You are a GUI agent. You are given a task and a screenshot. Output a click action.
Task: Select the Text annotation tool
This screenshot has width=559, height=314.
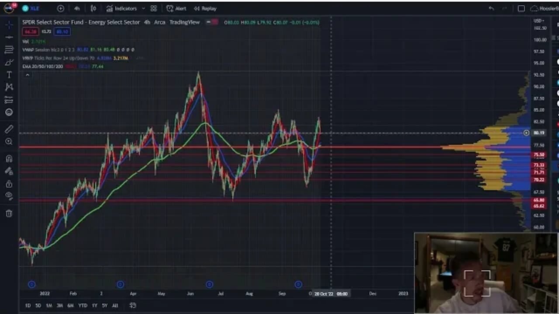[9, 75]
